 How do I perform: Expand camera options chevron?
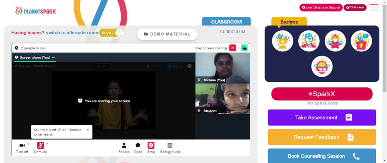[28, 144]
